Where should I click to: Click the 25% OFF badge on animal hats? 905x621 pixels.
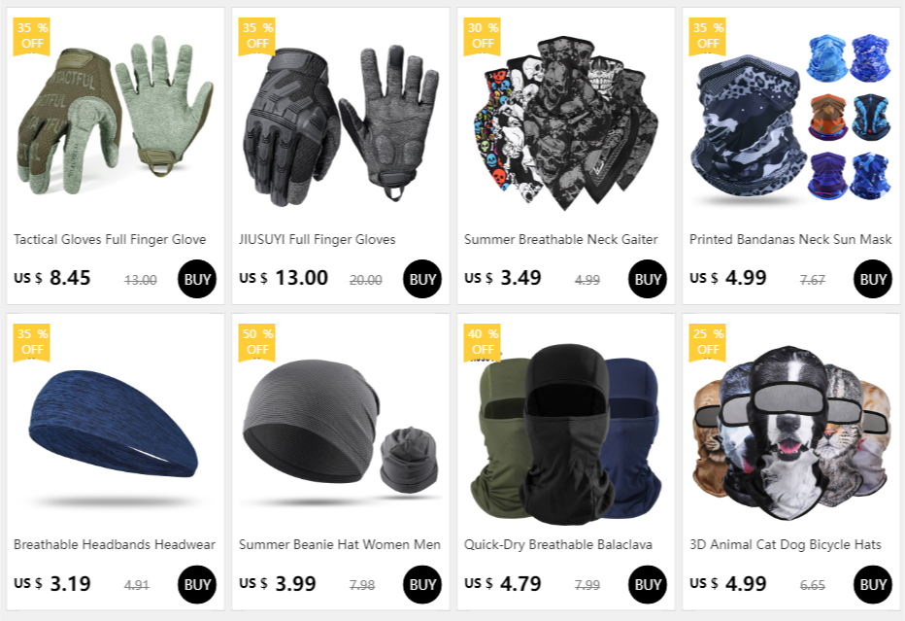pyautogui.click(x=708, y=343)
